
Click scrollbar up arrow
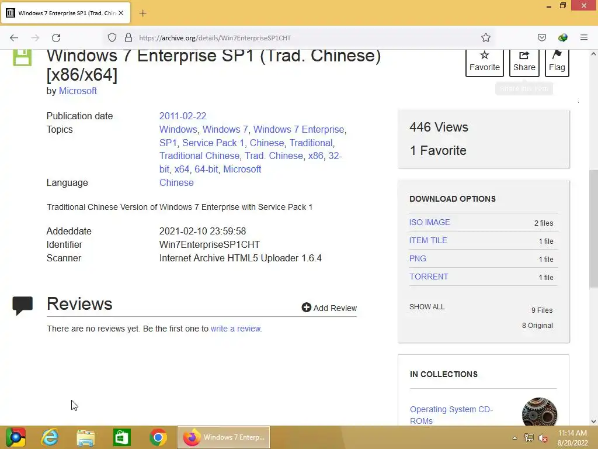click(x=593, y=54)
